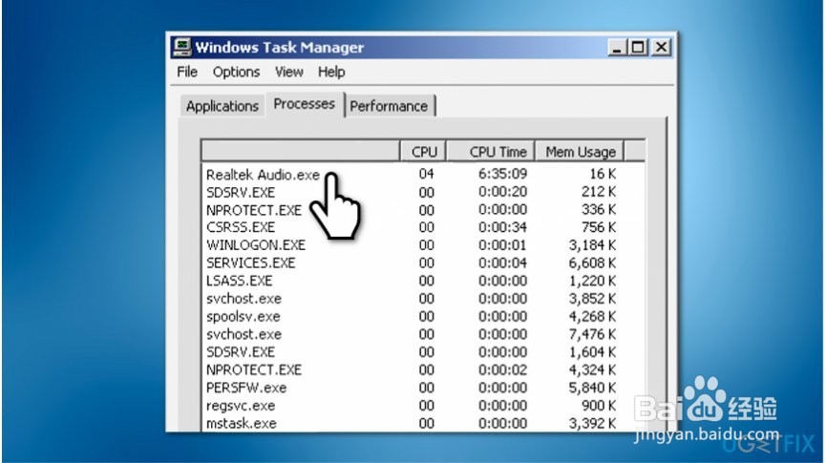This screenshot has height=463, width=826.
Task: Select the PERSFW.exe process row
Action: coord(246,388)
